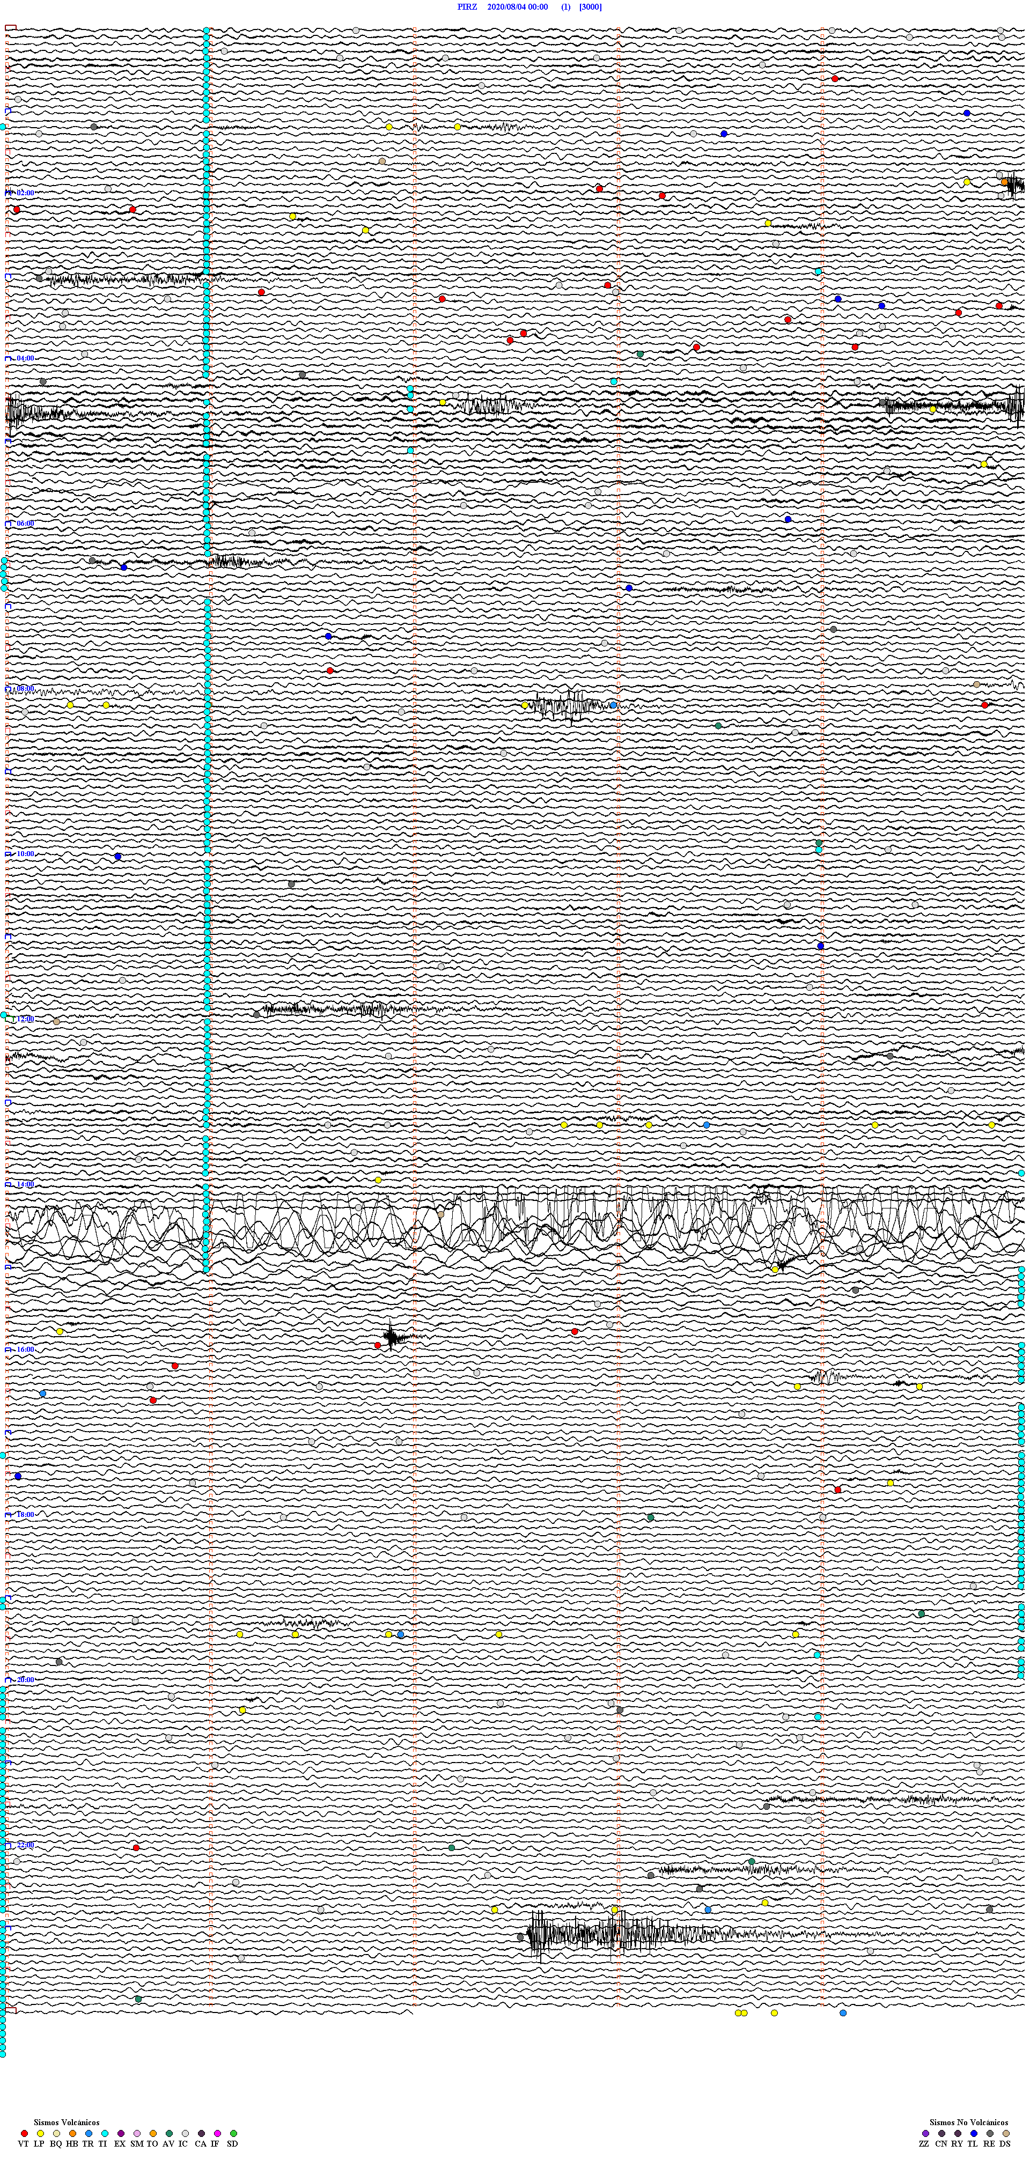Click the Sismos Volcánicos legend title
Viewport: 1030px width, 2160px height.
coord(67,2122)
